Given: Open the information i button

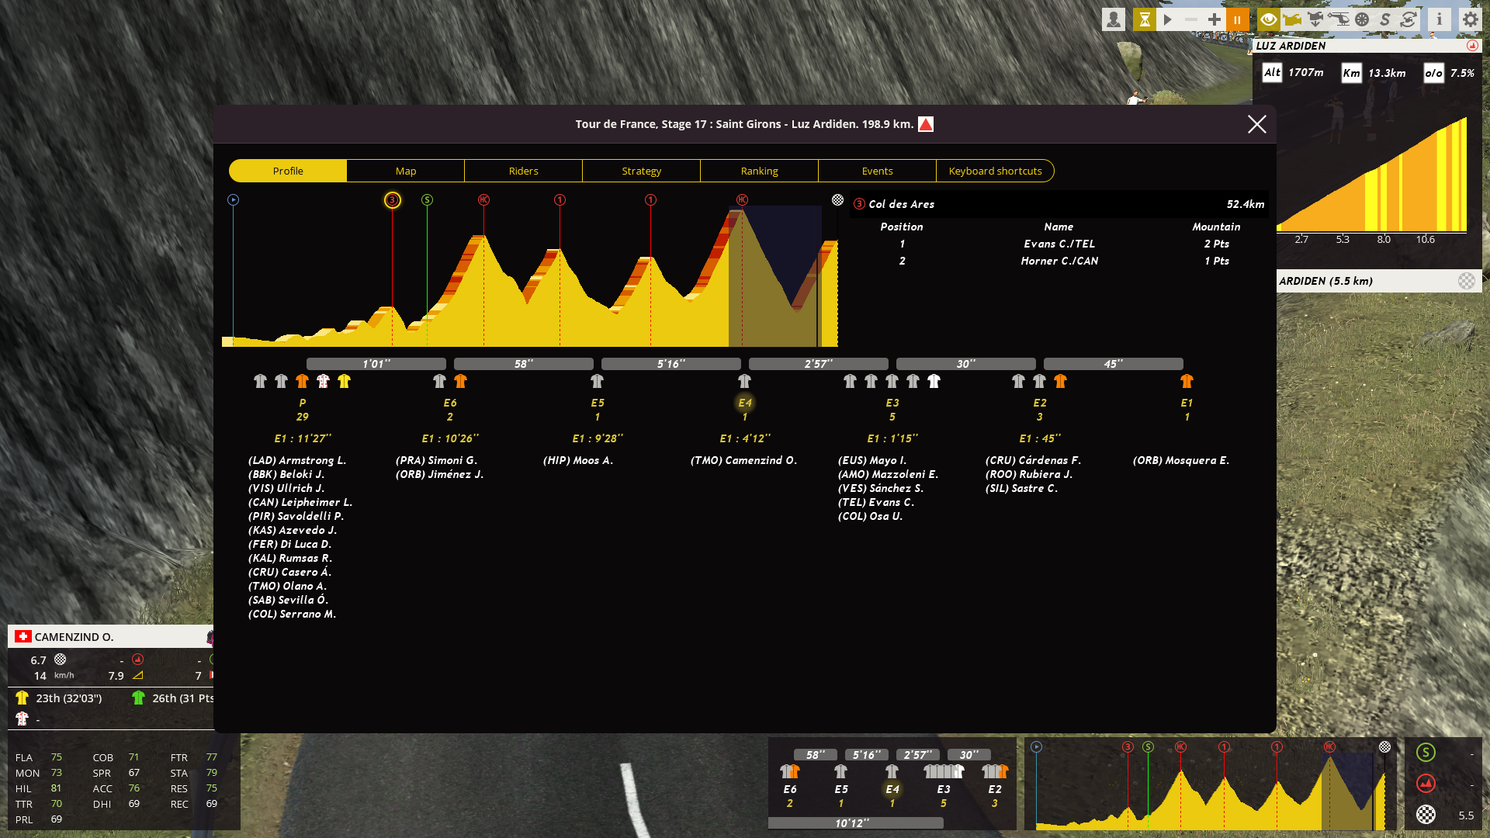Looking at the screenshot, I should coord(1440,19).
